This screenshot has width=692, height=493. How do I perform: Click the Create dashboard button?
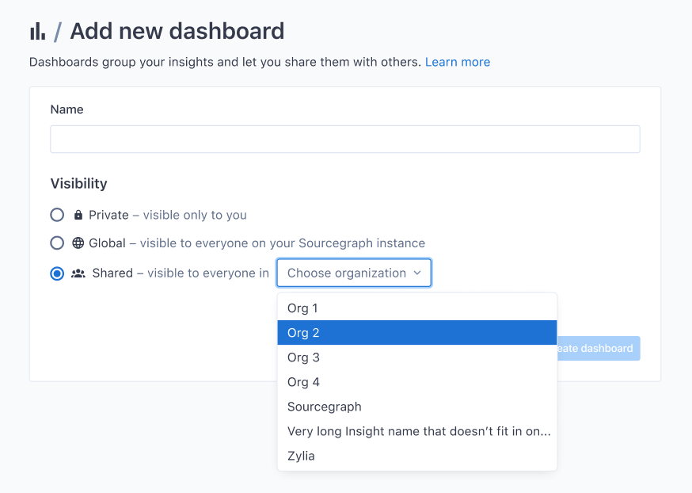coord(599,349)
